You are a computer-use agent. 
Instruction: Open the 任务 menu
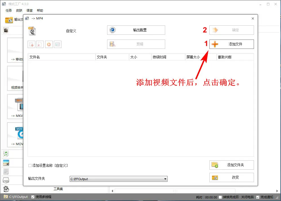[x=9, y=10]
